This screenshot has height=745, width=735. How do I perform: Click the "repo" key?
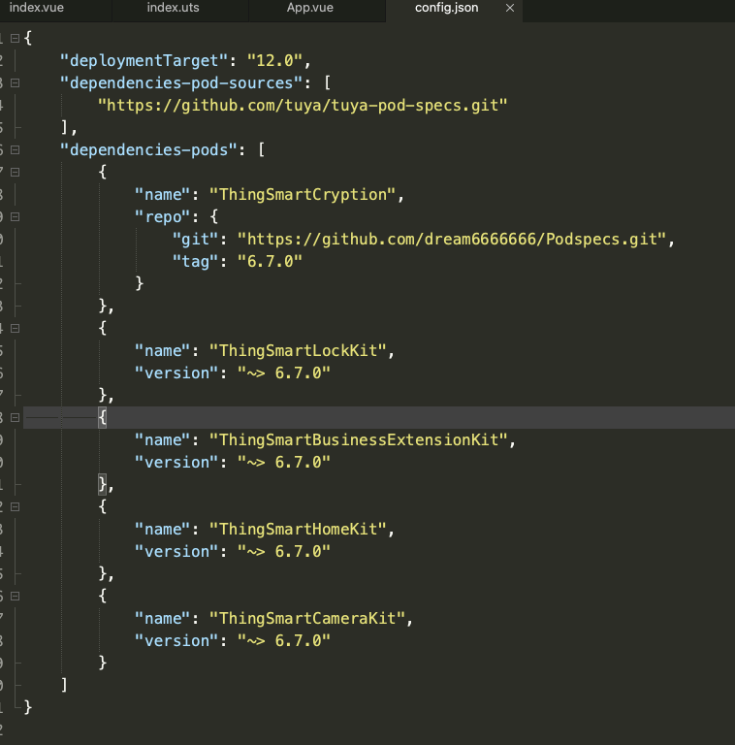pos(163,216)
